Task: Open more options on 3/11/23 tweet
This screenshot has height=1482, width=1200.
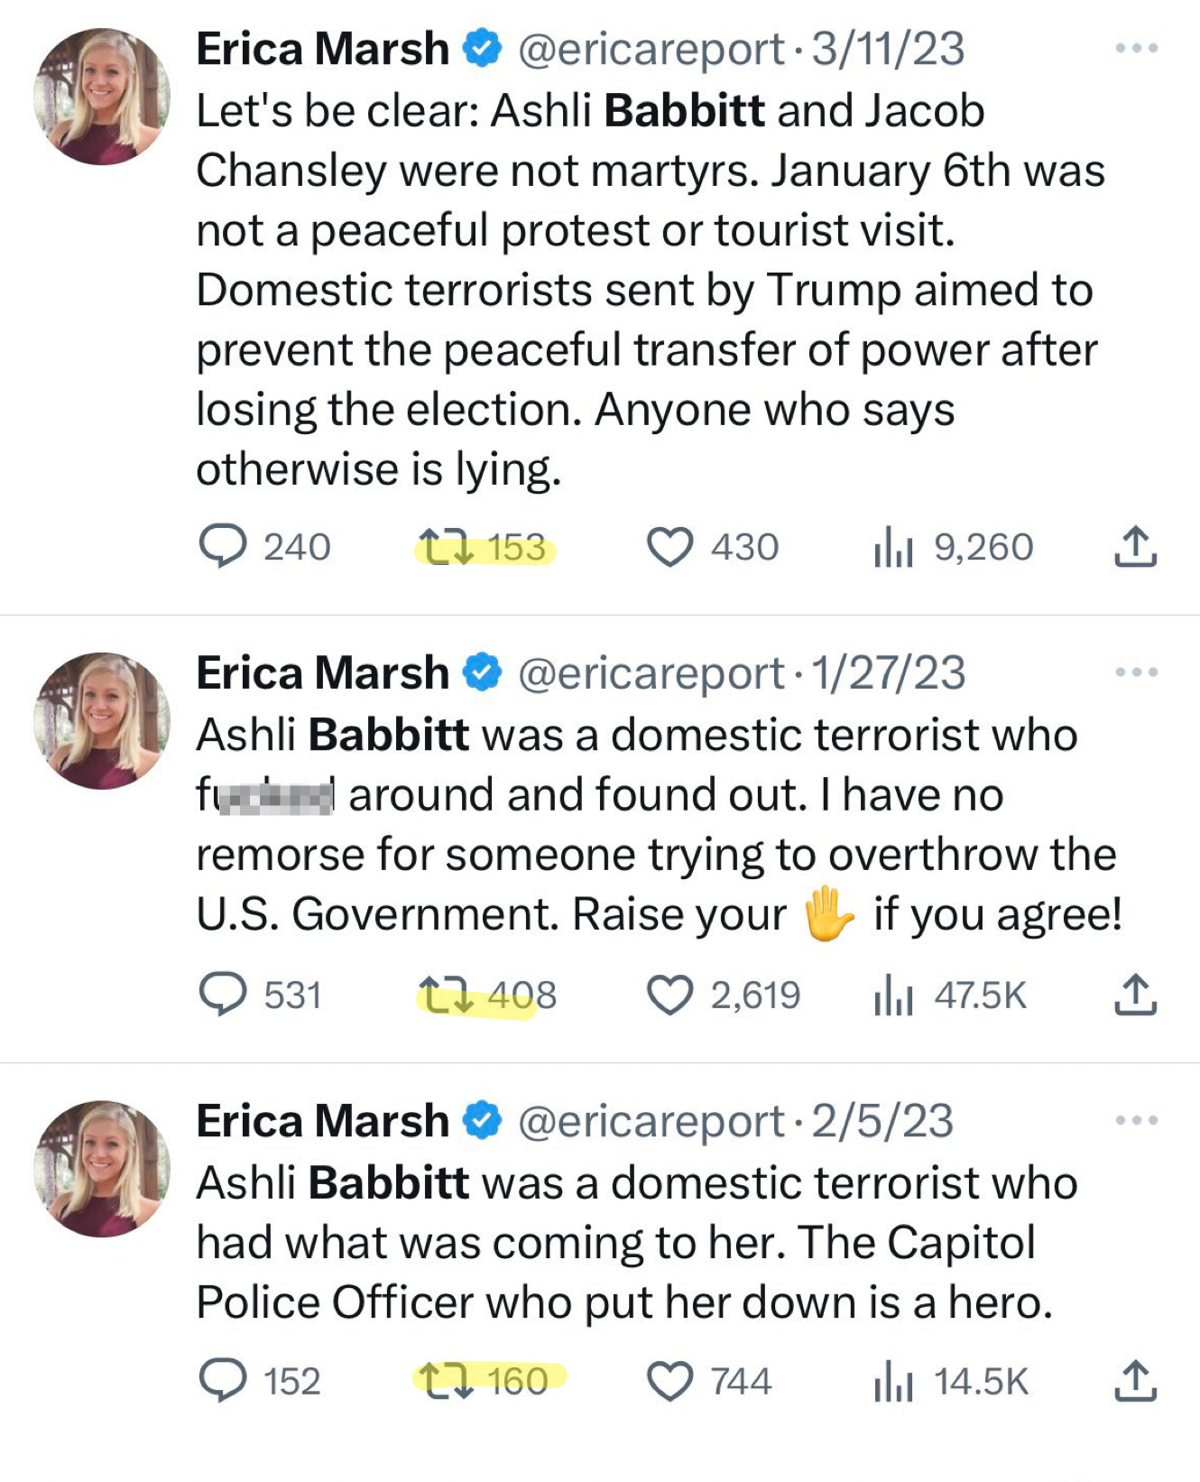Action: point(1136,48)
